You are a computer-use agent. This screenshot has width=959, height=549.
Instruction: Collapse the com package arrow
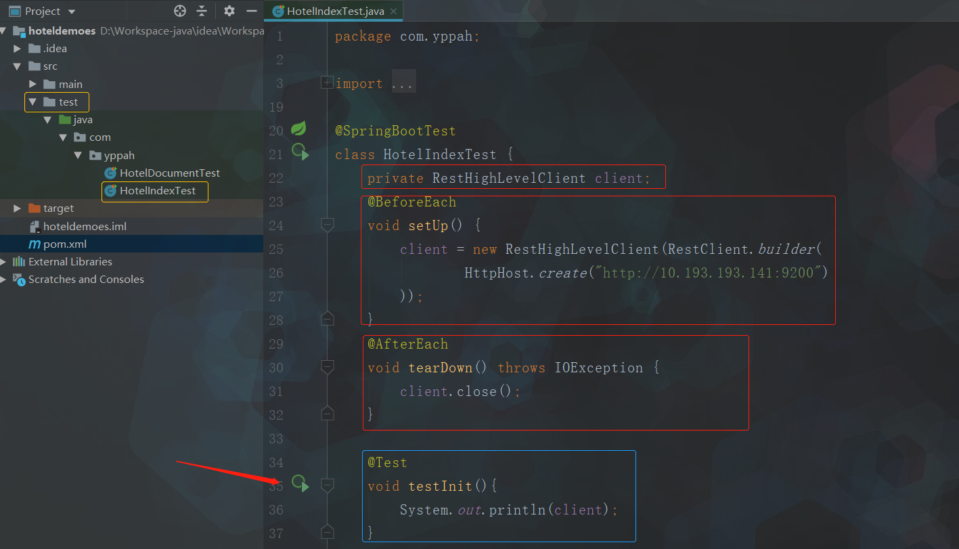point(63,137)
